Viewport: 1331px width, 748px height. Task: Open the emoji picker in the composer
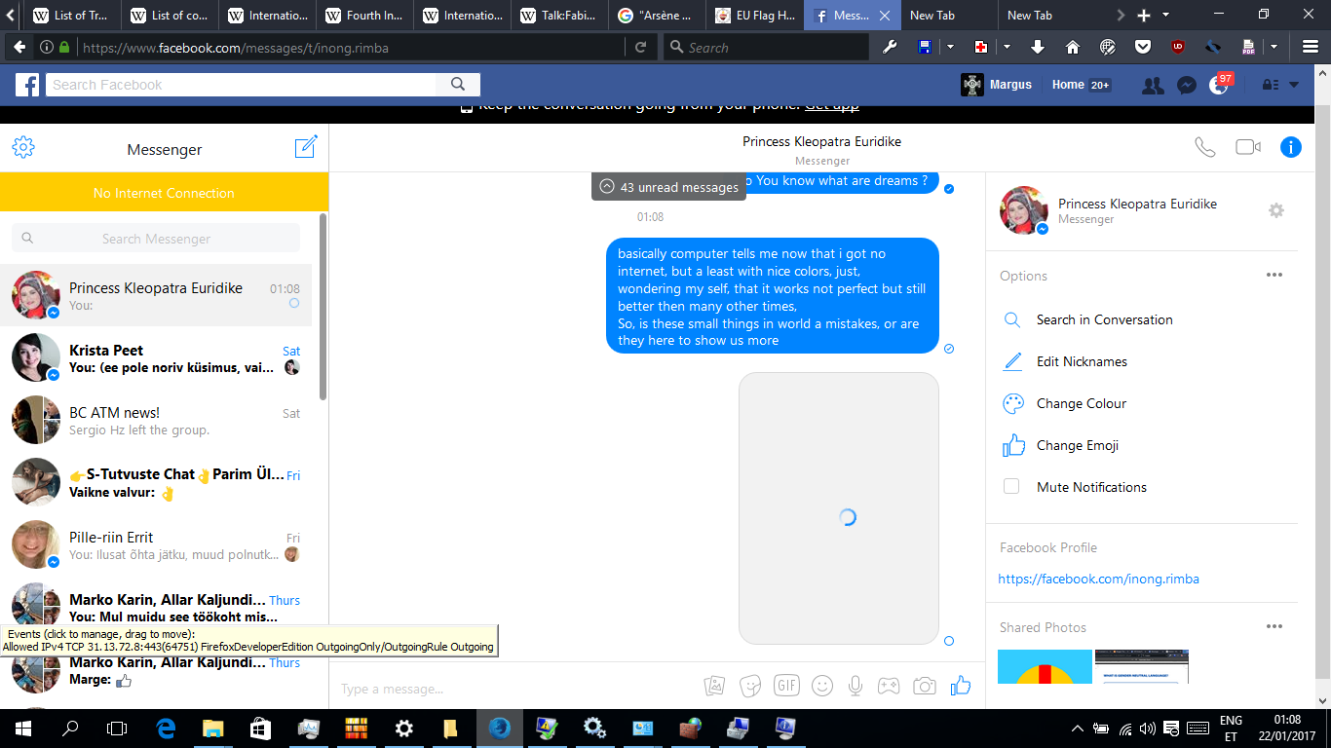click(822, 686)
